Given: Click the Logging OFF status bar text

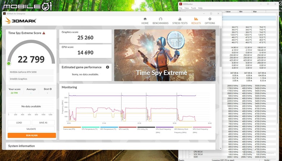Looking at the screenshot, I should click(223, 160).
